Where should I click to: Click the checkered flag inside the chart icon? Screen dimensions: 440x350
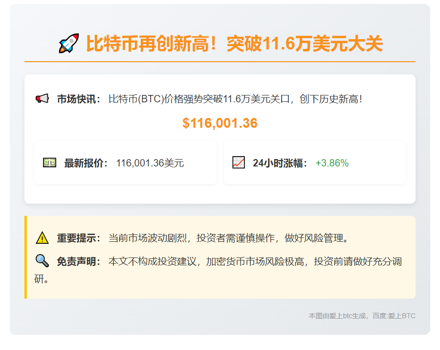tap(239, 163)
